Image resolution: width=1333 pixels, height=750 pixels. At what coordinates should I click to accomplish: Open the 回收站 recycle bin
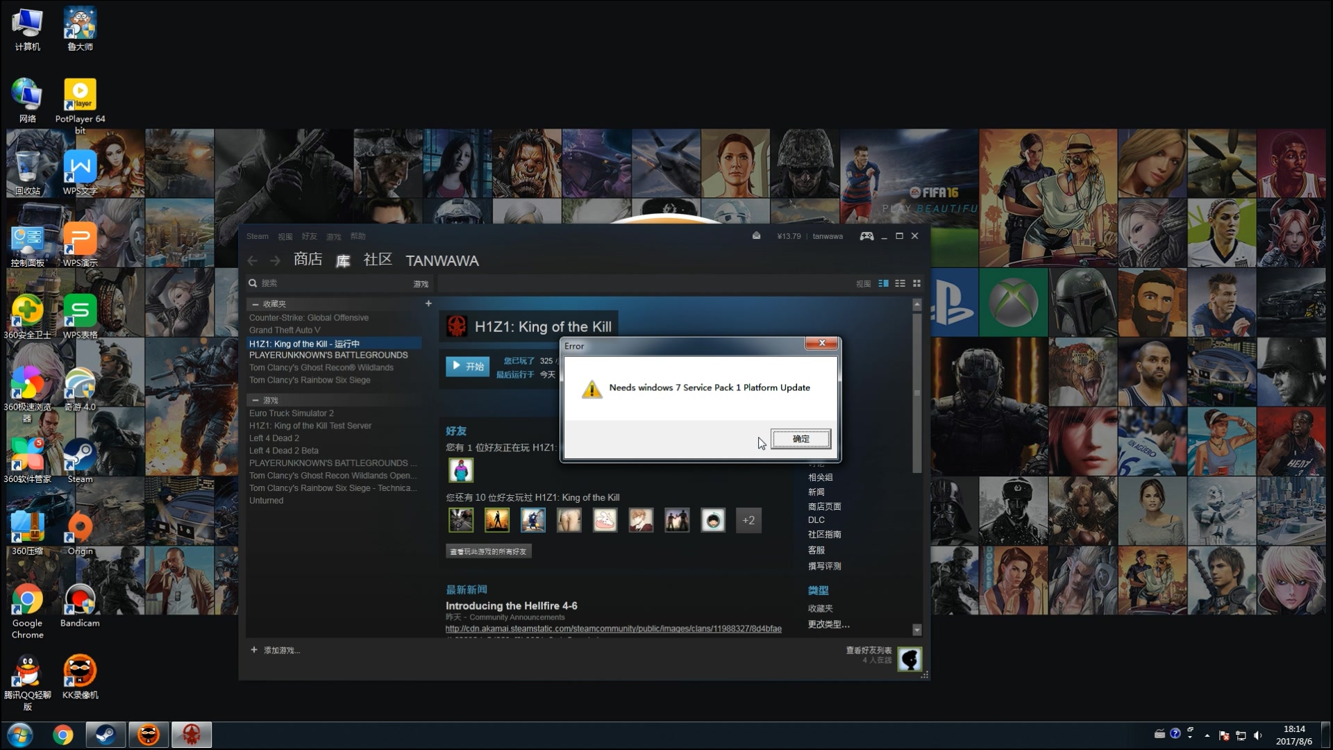coord(27,172)
